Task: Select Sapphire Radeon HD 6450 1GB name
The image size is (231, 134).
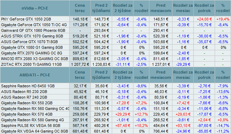Action: click(x=28, y=86)
